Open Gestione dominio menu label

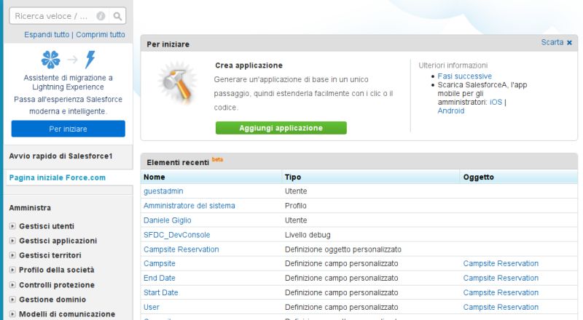tap(52, 299)
